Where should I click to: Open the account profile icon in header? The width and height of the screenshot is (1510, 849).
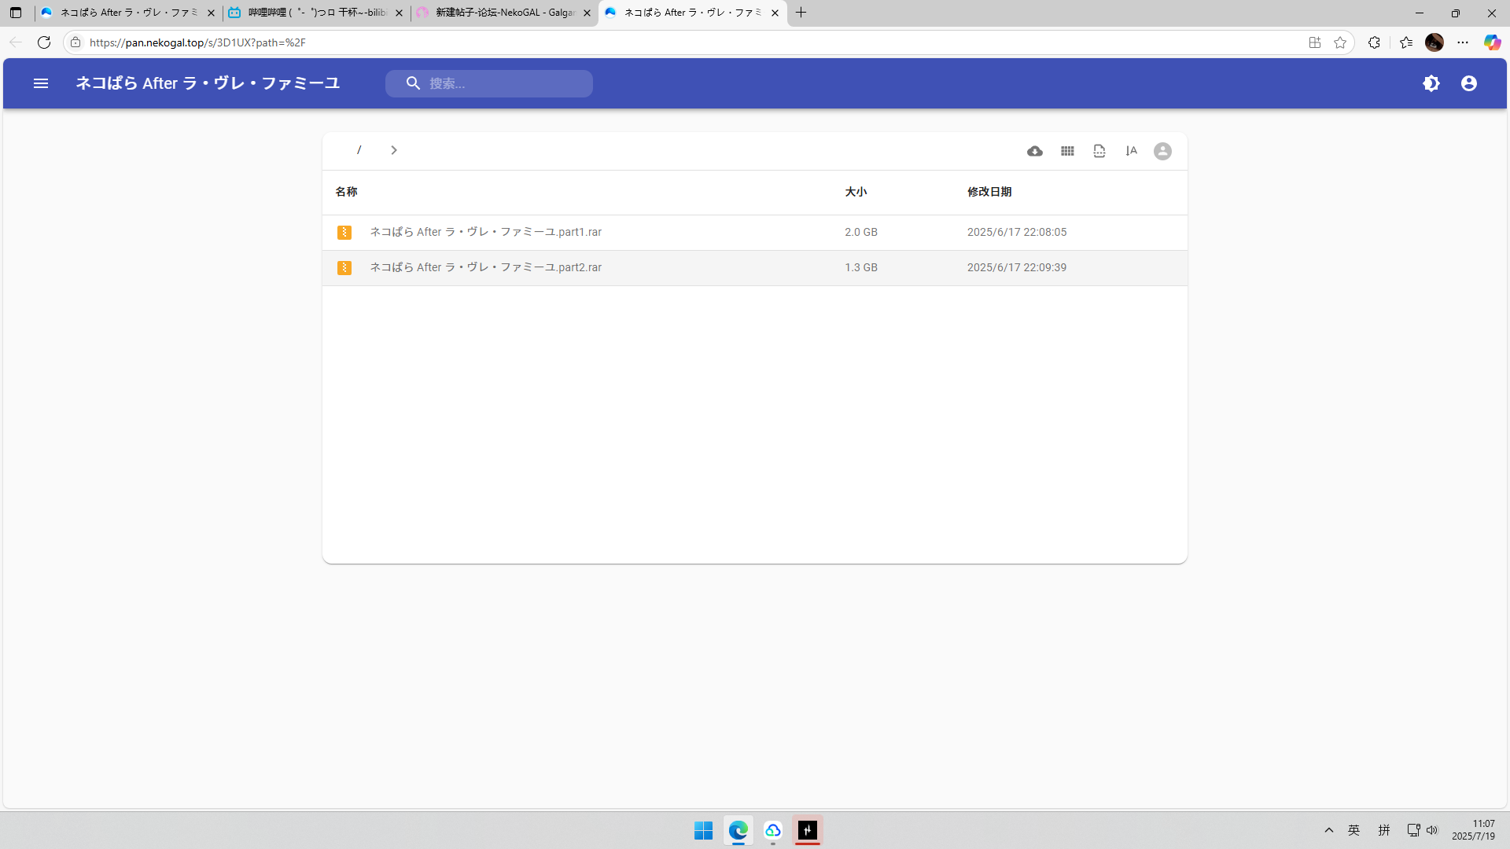[1469, 83]
